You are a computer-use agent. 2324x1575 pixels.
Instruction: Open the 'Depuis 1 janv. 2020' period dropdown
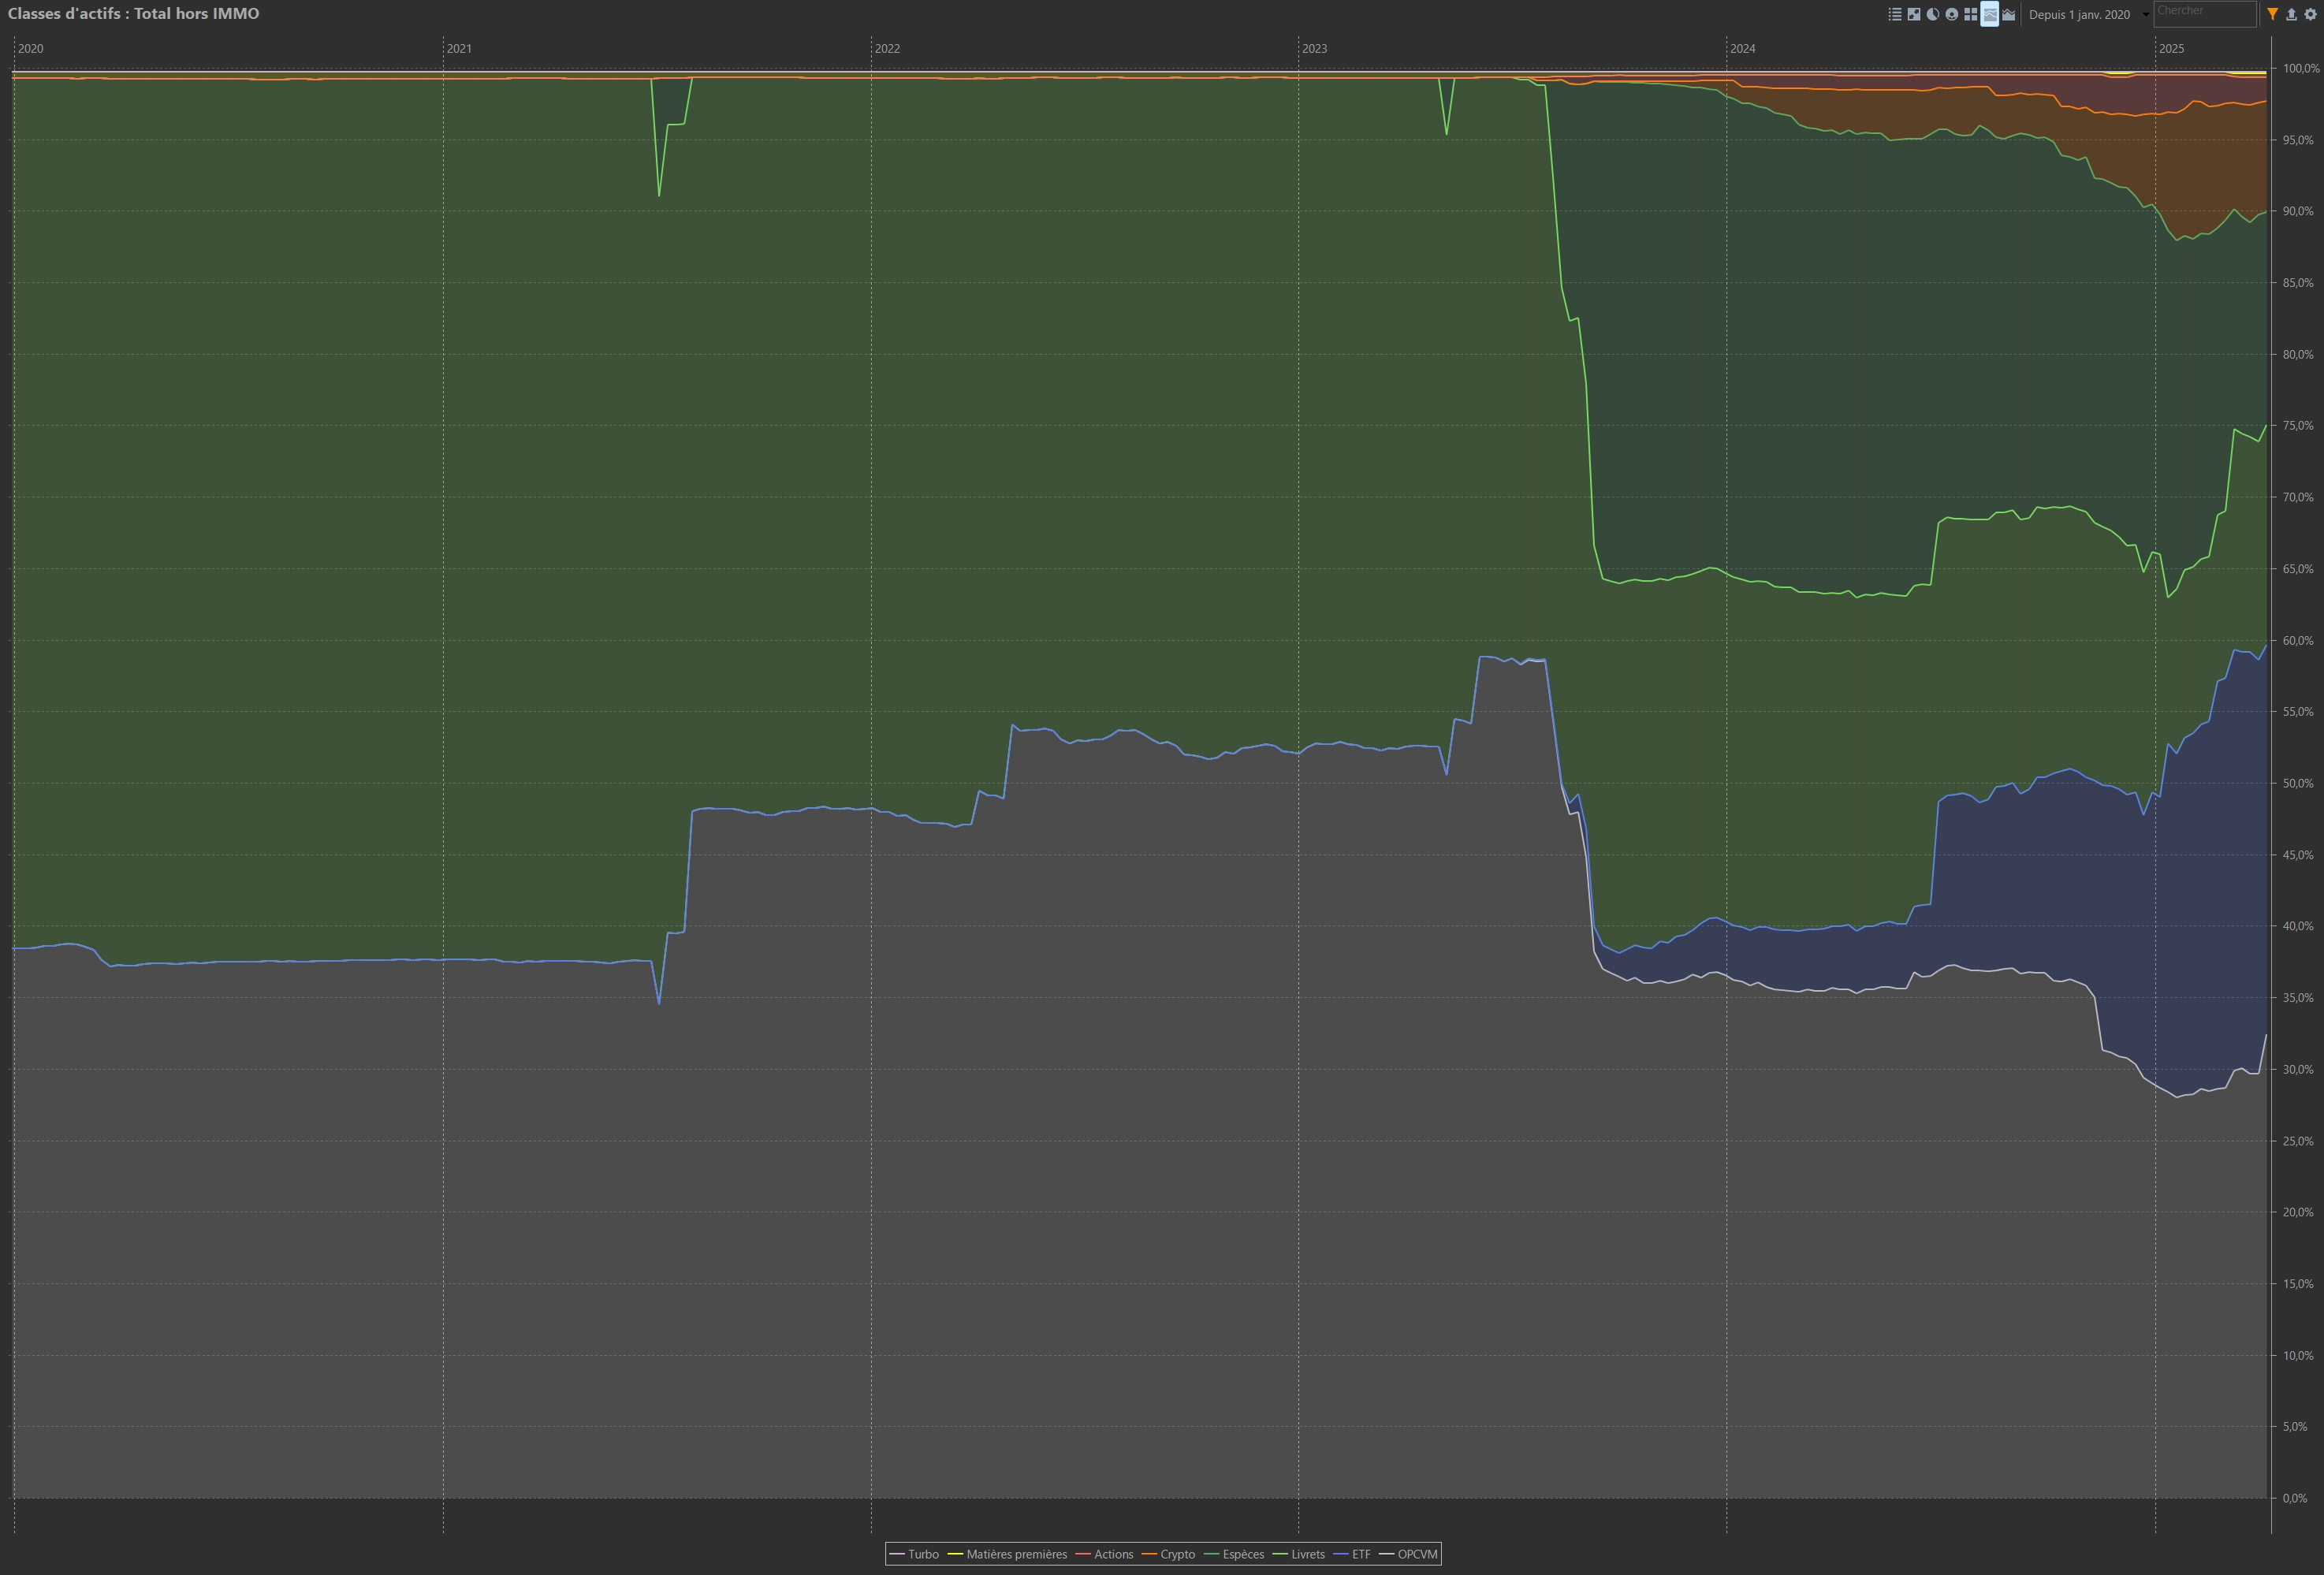coord(2079,15)
